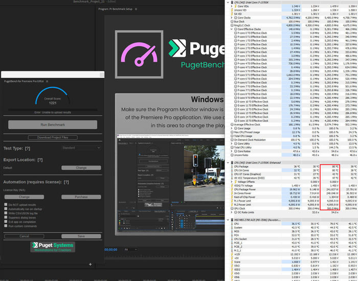Click Total CPU Usage row icon
358x281 pixels.
tap(232, 136)
